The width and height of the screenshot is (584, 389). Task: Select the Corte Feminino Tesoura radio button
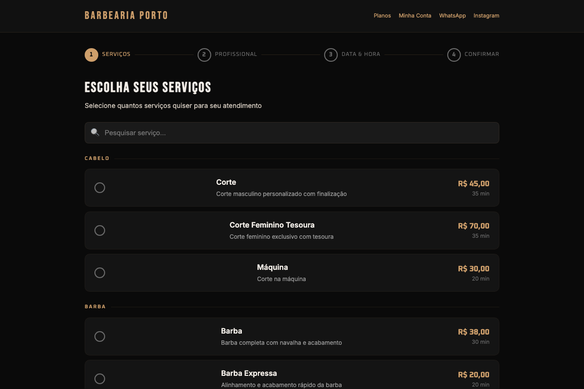coord(100,230)
